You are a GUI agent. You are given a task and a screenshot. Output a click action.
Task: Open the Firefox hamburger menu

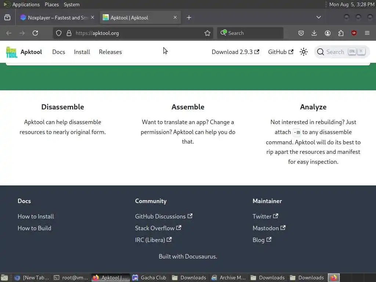367,33
